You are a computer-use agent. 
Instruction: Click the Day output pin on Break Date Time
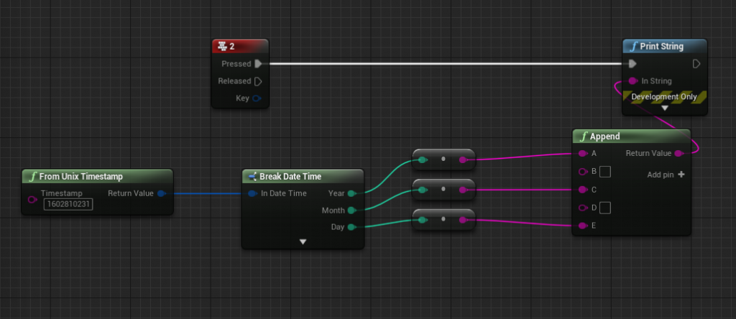(x=351, y=227)
